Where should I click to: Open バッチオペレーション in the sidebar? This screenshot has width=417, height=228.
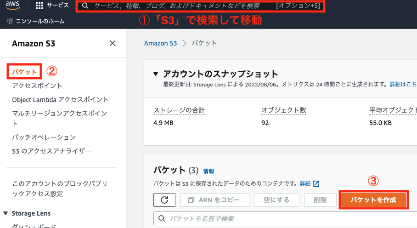pyautogui.click(x=44, y=137)
